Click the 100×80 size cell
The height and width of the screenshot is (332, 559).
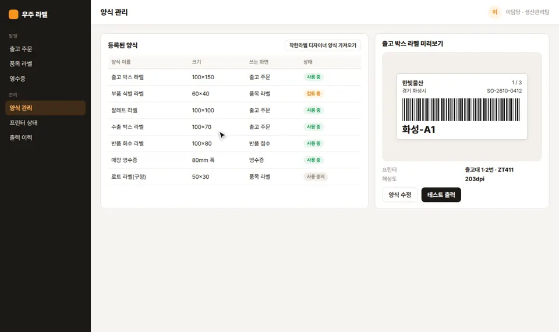202,144
